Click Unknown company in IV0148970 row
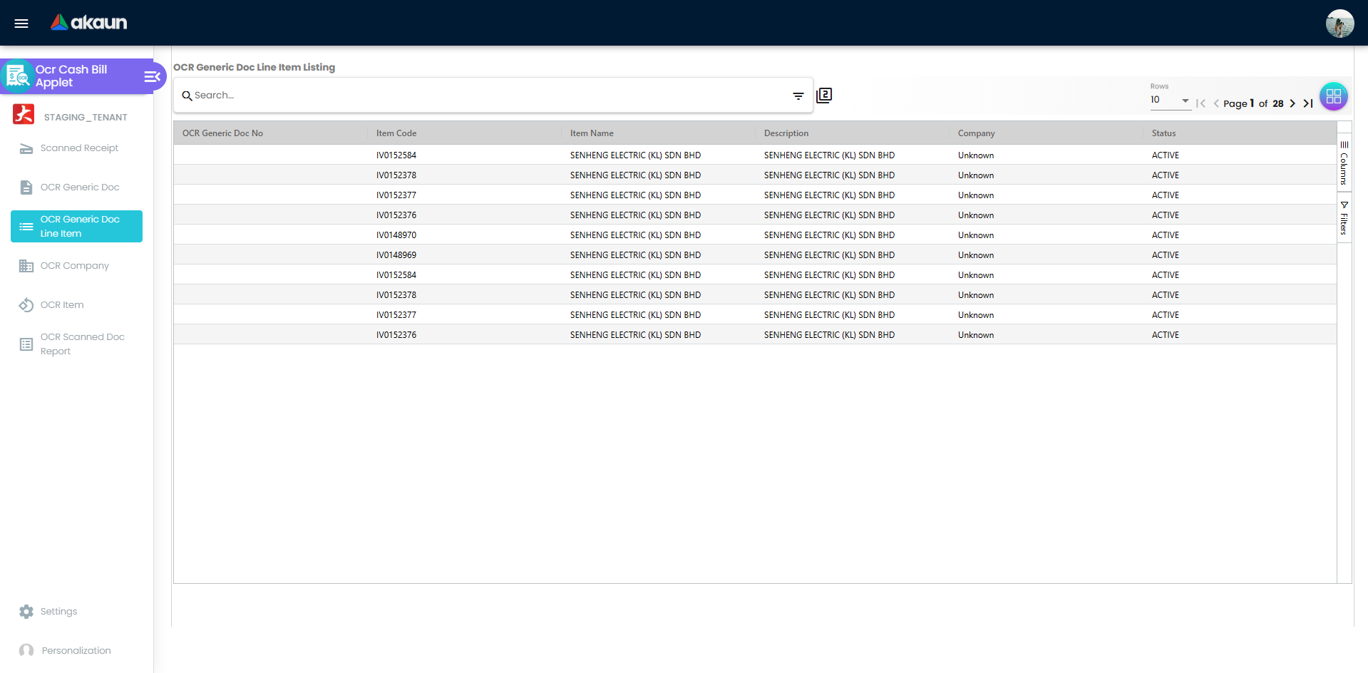Screen dimensions: 1368x673 tap(976, 235)
